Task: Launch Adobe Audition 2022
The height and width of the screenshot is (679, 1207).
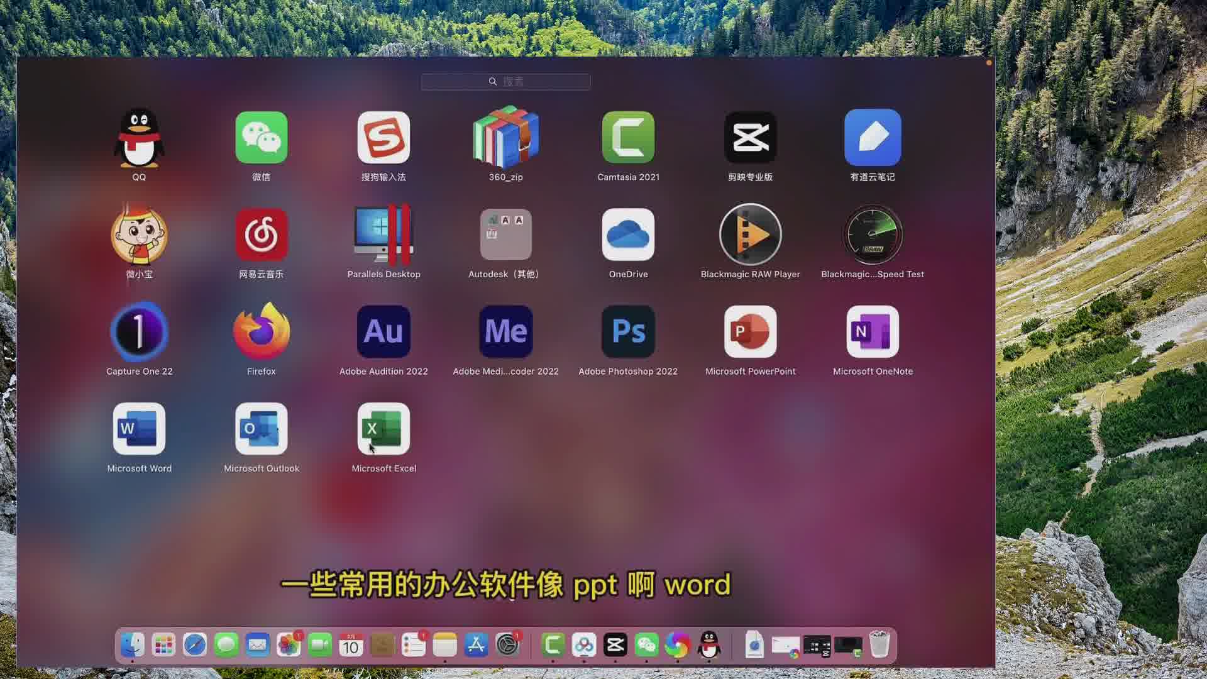Action: pyautogui.click(x=383, y=332)
